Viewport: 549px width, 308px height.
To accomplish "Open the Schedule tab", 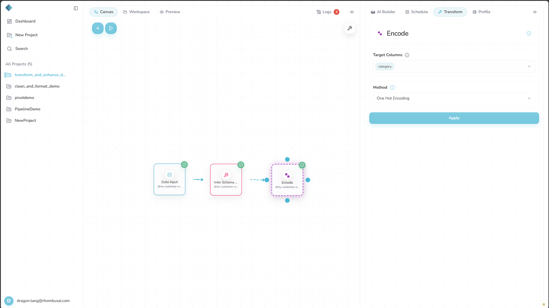I will (417, 12).
